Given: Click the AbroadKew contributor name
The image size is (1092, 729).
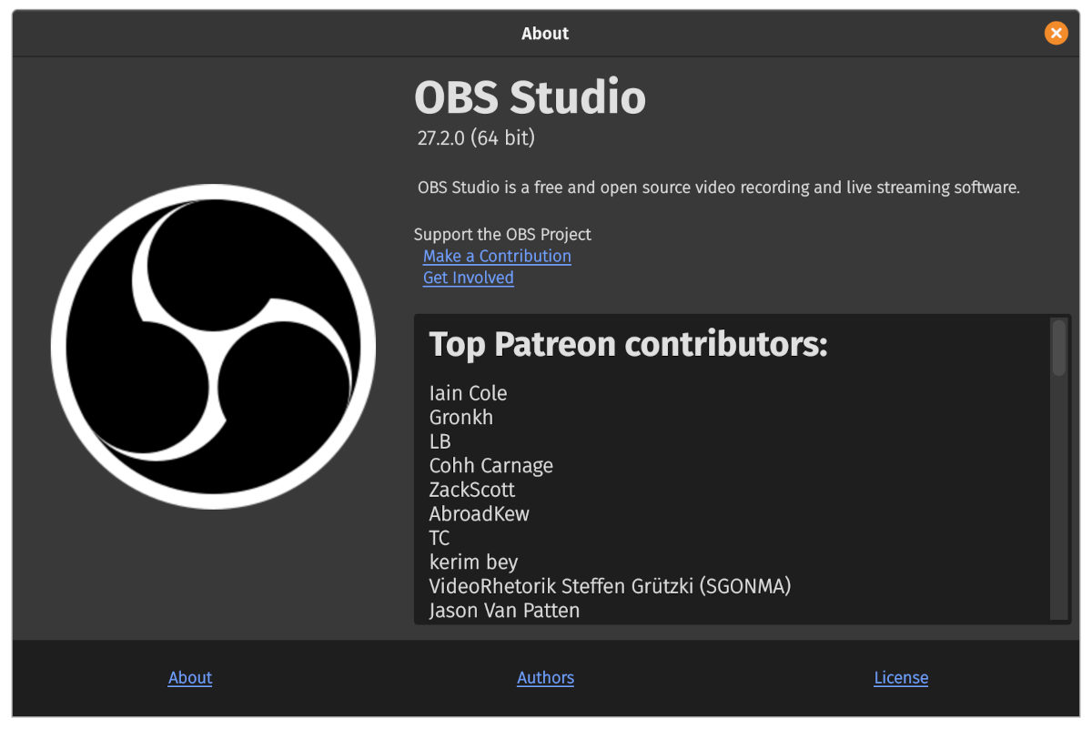Looking at the screenshot, I should click(x=479, y=513).
